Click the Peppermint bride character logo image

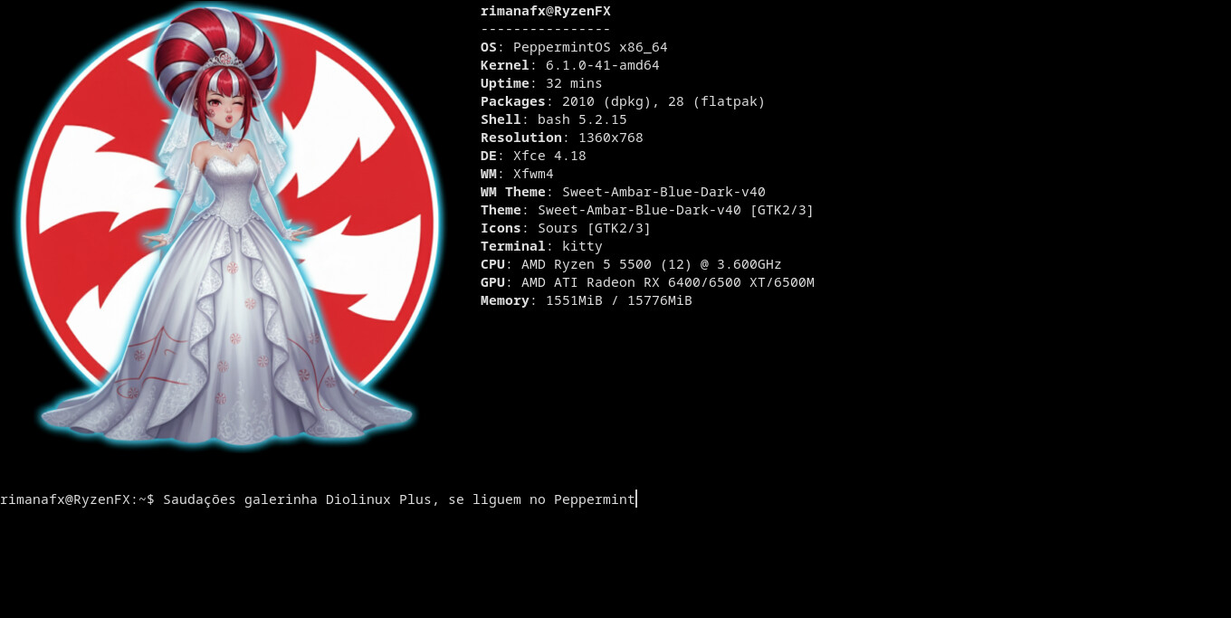(230, 225)
